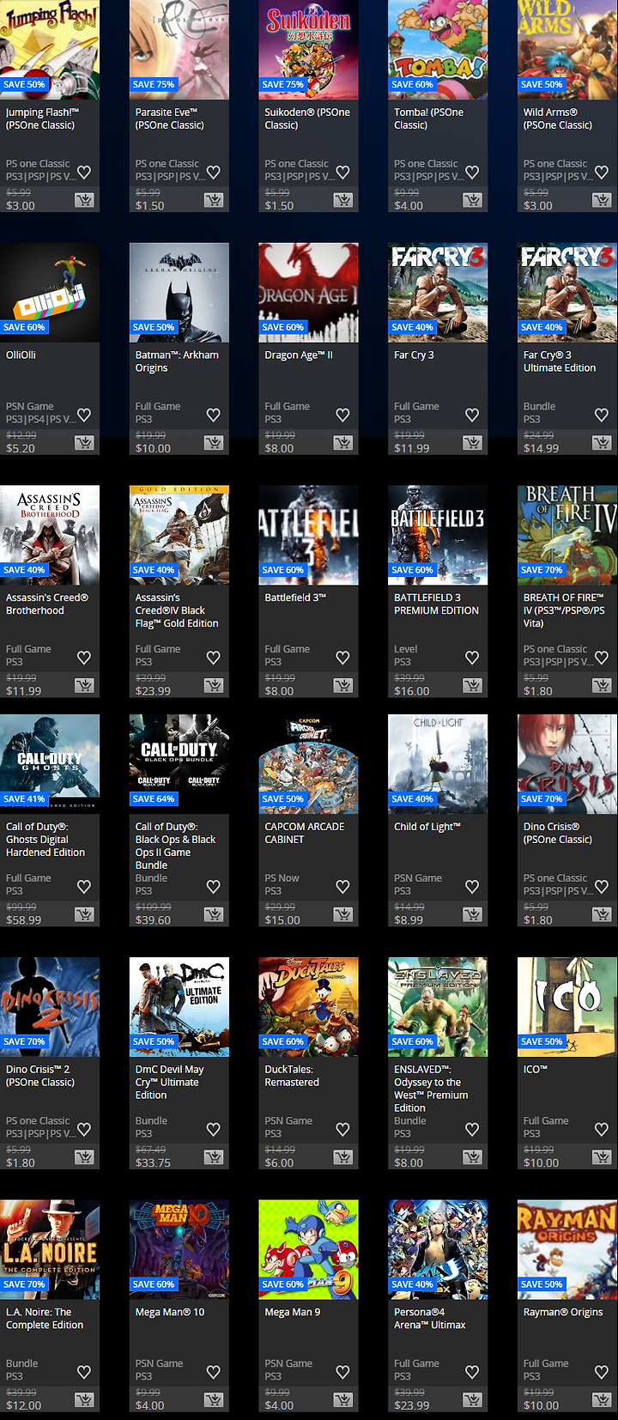This screenshot has height=1420, width=618.
Task: Open ICO cover thumbnail
Action: point(567,1007)
